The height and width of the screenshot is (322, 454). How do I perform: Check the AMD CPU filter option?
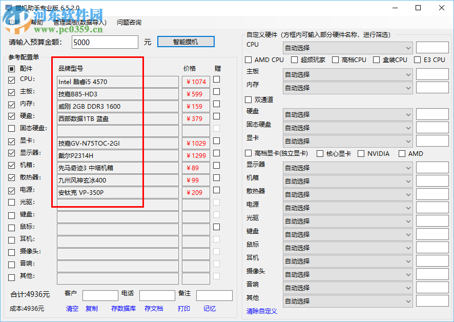[249, 59]
